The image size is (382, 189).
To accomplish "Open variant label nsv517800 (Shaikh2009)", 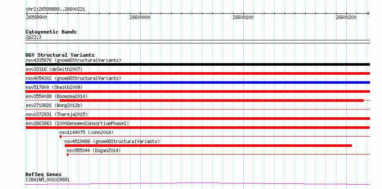I will tap(54, 87).
